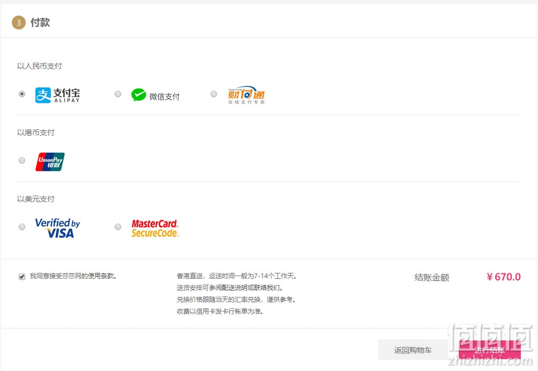Select the WeChat Pay radio button
538x371 pixels.
coord(118,94)
